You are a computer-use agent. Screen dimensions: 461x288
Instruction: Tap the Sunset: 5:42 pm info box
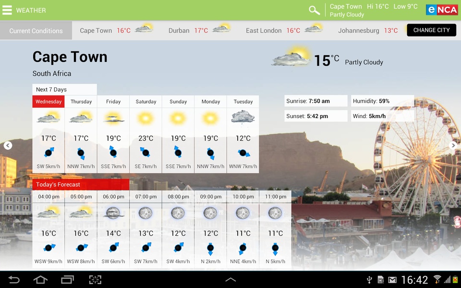point(316,116)
